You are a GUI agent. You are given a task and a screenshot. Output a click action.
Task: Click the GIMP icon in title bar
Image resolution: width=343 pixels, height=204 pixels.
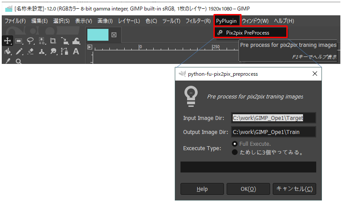pos(9,9)
